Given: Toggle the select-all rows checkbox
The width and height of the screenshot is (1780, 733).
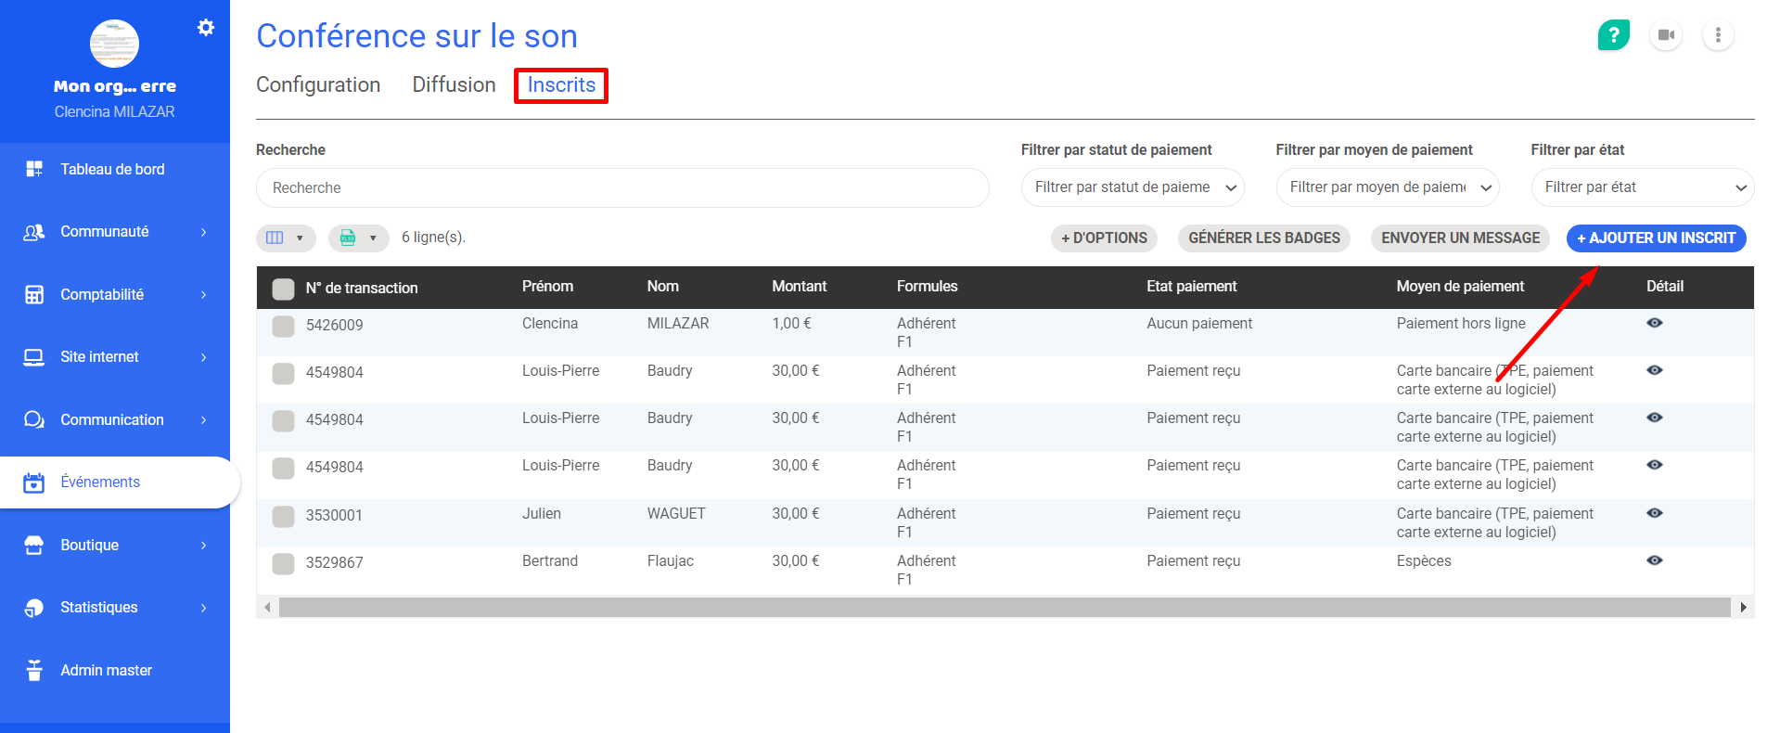Looking at the screenshot, I should click(283, 289).
